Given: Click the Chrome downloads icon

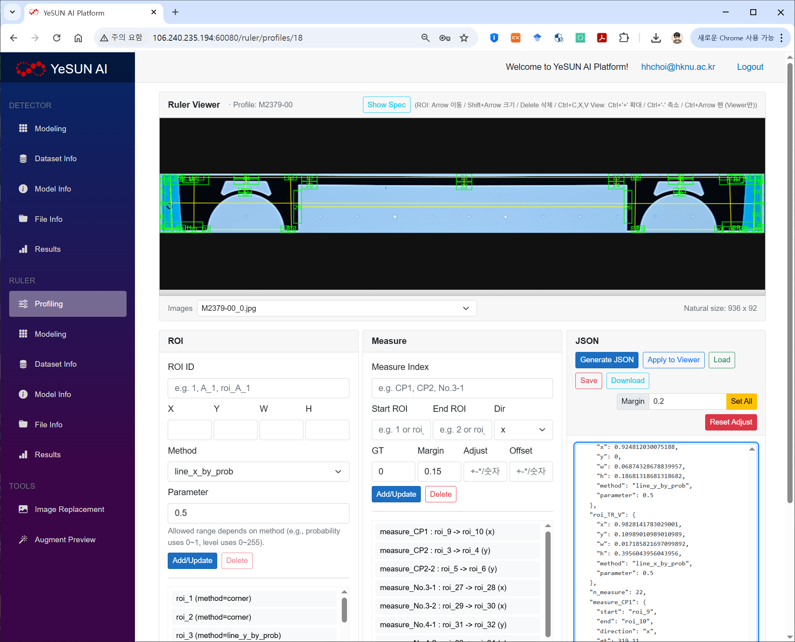Looking at the screenshot, I should click(656, 38).
